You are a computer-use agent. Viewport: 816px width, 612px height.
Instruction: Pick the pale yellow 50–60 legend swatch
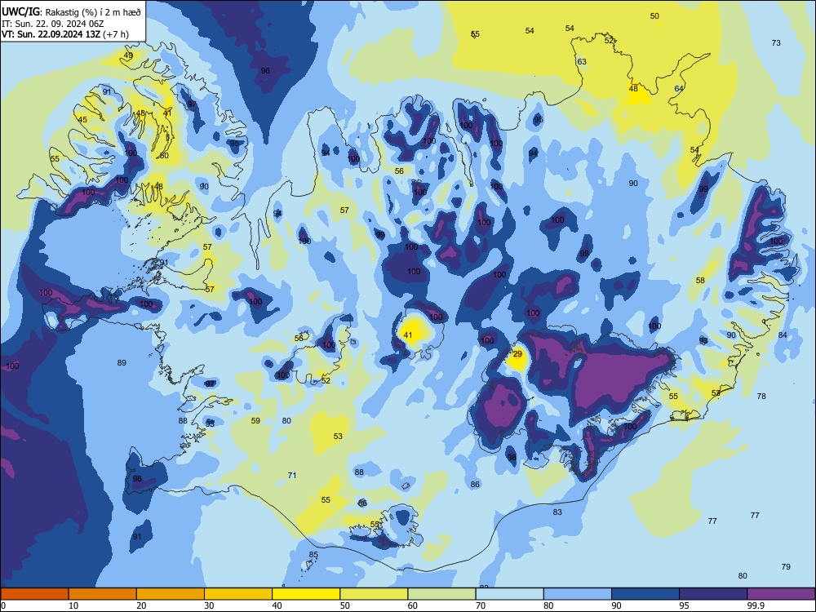(374, 594)
